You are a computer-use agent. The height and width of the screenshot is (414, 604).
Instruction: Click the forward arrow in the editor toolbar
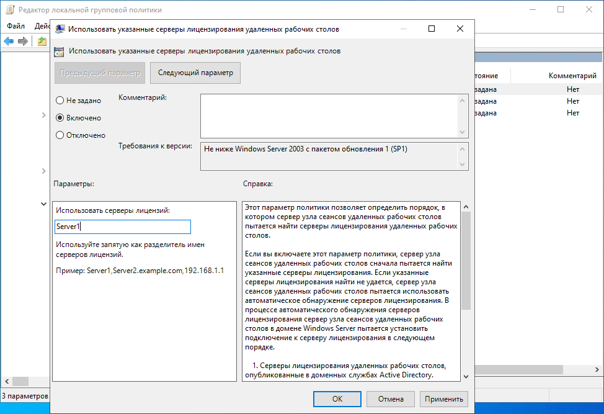(x=23, y=41)
